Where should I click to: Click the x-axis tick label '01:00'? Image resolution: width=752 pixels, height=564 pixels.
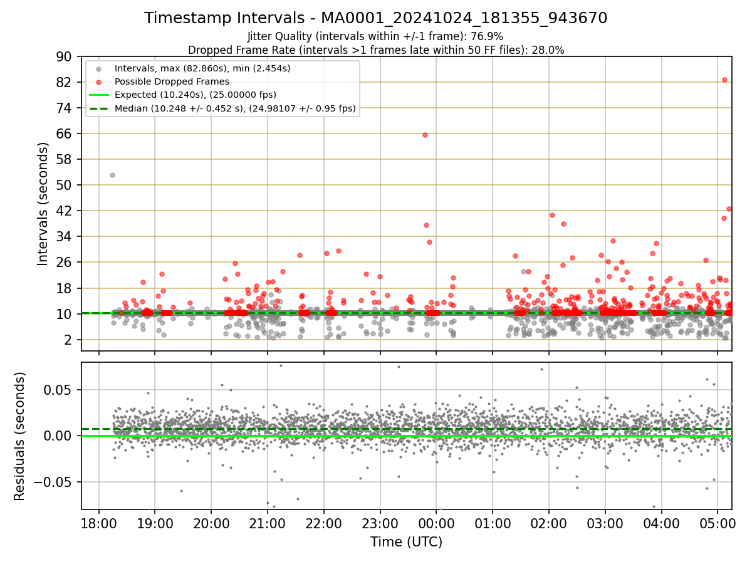tap(493, 523)
